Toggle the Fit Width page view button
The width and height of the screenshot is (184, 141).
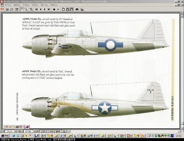click(x=72, y=9)
